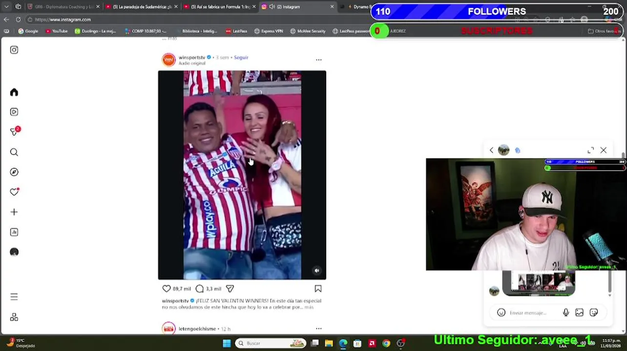Go to Home in Instagram sidebar
The image size is (627, 351).
(14, 93)
